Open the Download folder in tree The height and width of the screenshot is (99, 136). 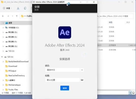[13, 66]
